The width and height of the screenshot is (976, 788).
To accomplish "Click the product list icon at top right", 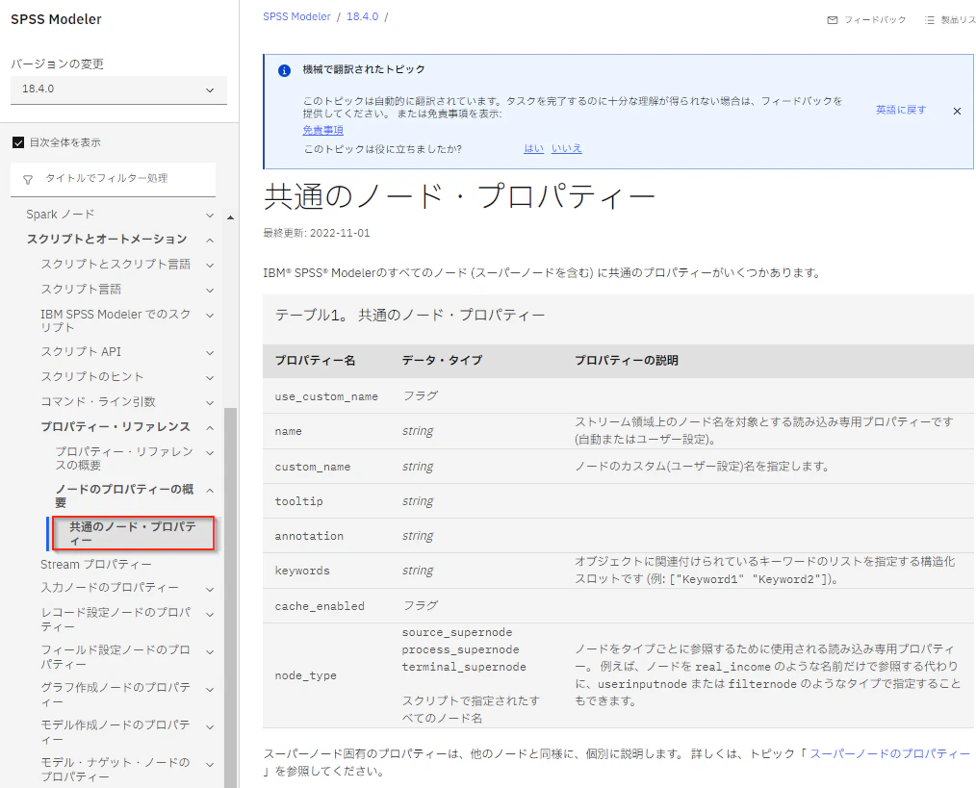I will coord(930,20).
